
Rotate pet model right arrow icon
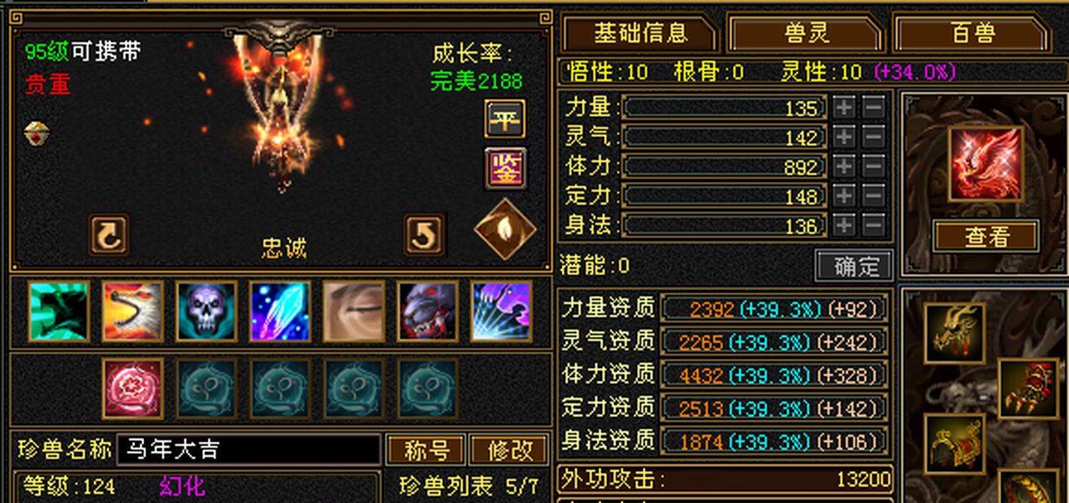[x=424, y=234]
